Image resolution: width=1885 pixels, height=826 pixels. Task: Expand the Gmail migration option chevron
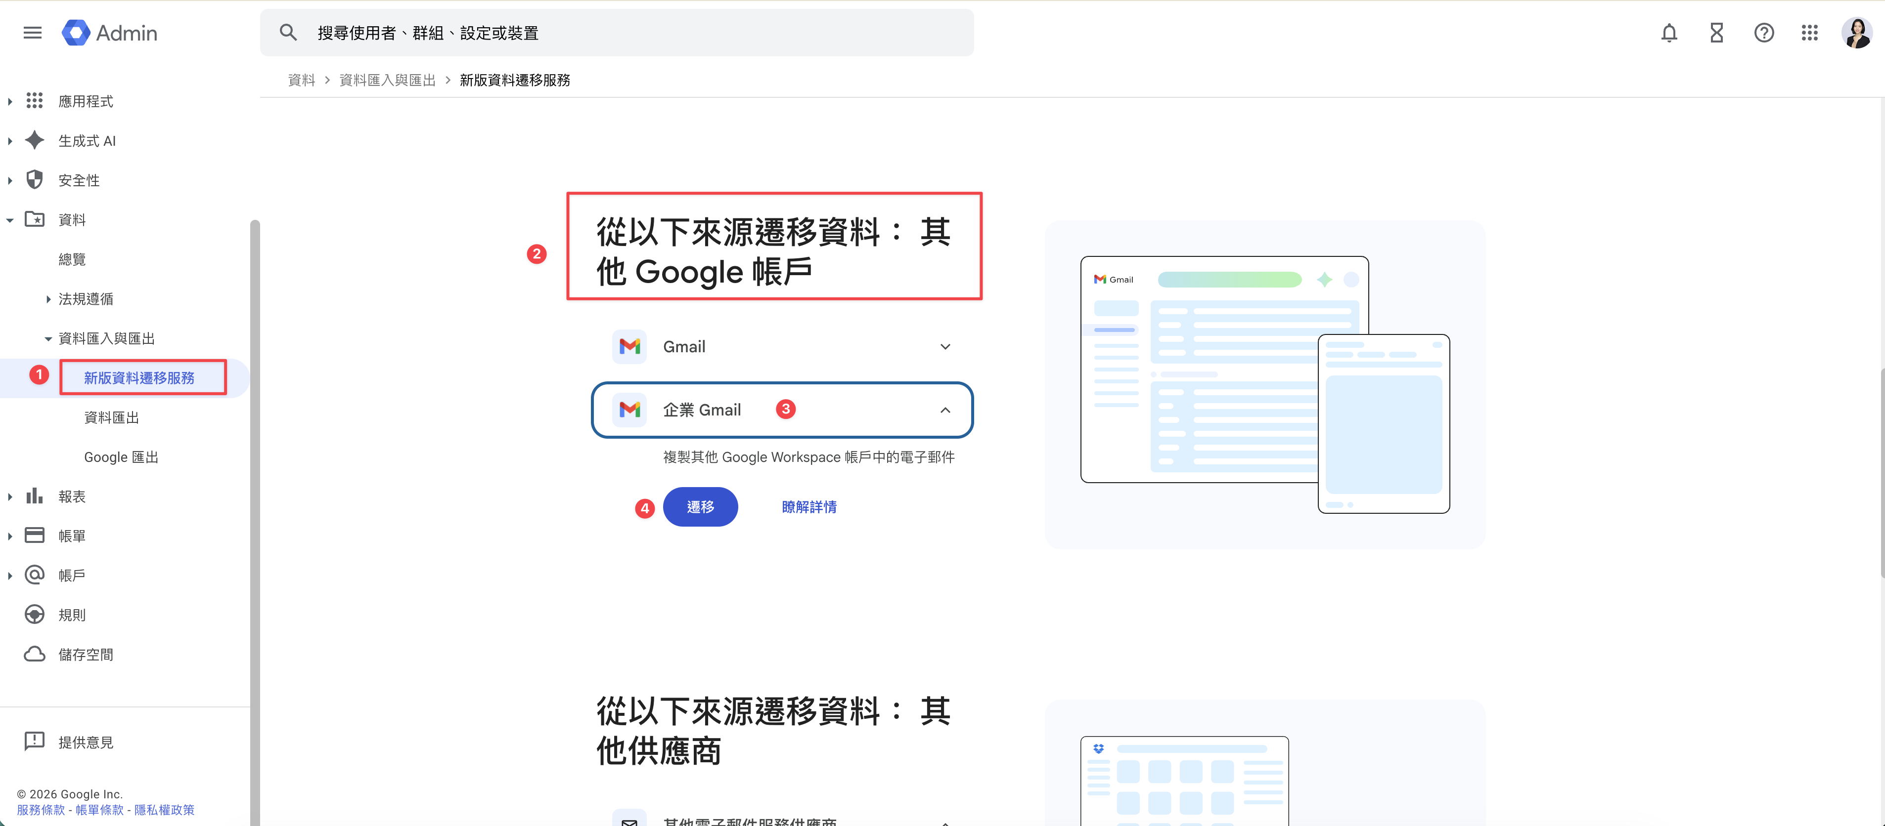pyautogui.click(x=944, y=346)
